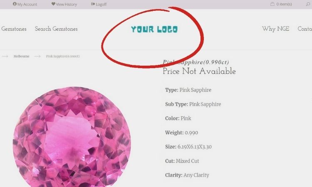Viewport: 312px width, 187px height.
Task: Click the YOUR LOGO site logo
Action: point(154,29)
